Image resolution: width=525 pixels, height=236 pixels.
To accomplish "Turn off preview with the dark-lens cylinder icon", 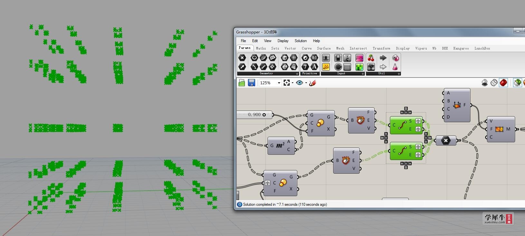I will pyautogui.click(x=485, y=83).
